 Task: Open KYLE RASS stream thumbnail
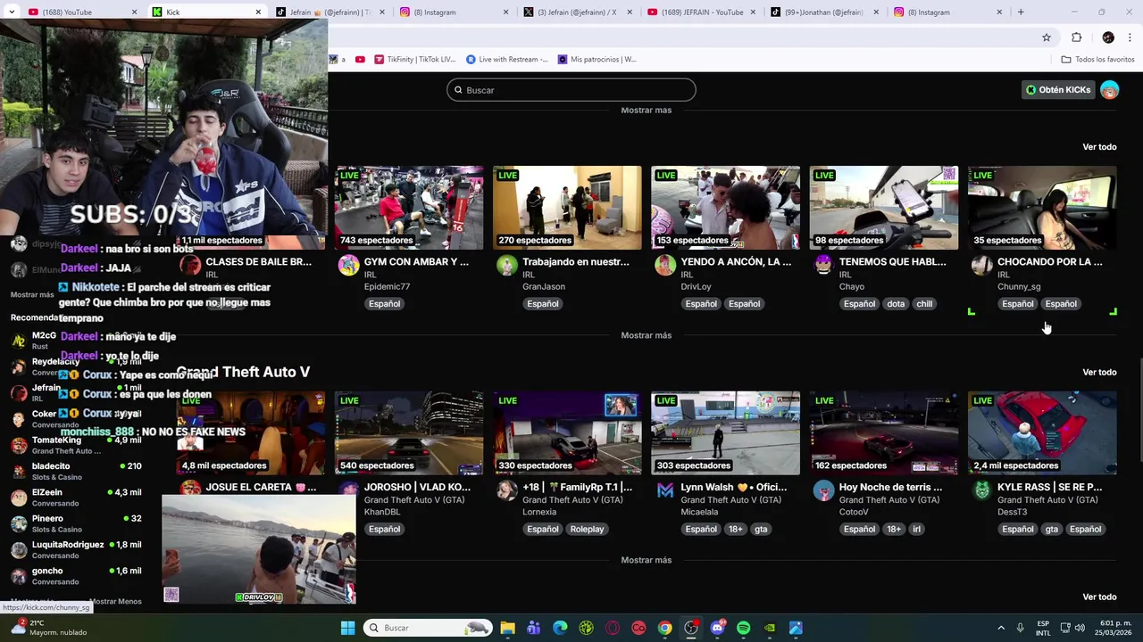point(1042,432)
